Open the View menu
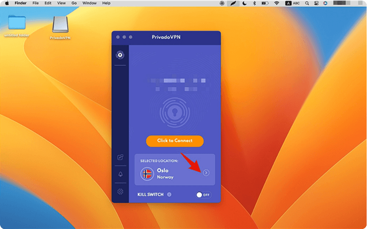 coord(62,3)
